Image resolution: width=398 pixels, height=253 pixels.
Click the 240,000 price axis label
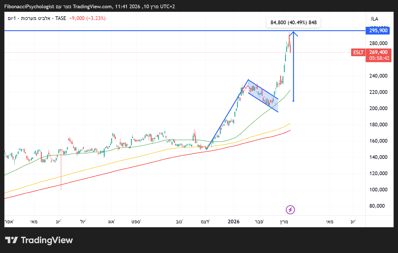379,76
